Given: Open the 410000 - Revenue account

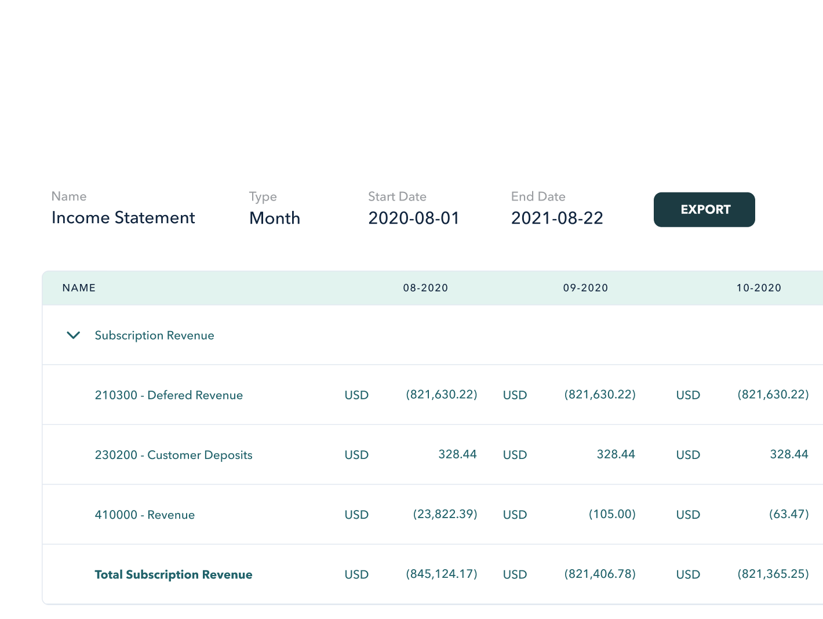Looking at the screenshot, I should click(144, 515).
